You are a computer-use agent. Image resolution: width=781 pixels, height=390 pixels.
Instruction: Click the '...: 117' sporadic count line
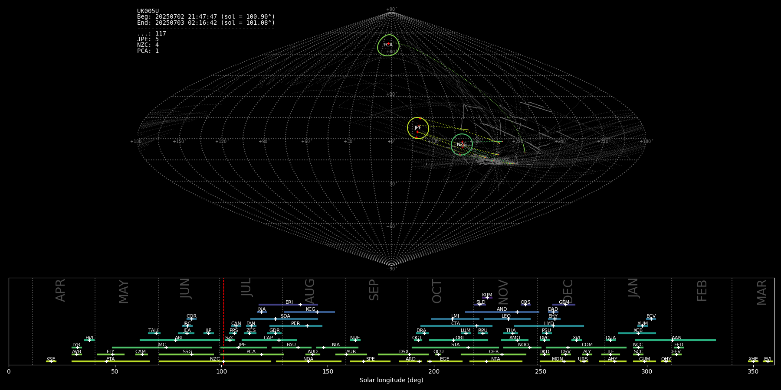[x=151, y=34]
